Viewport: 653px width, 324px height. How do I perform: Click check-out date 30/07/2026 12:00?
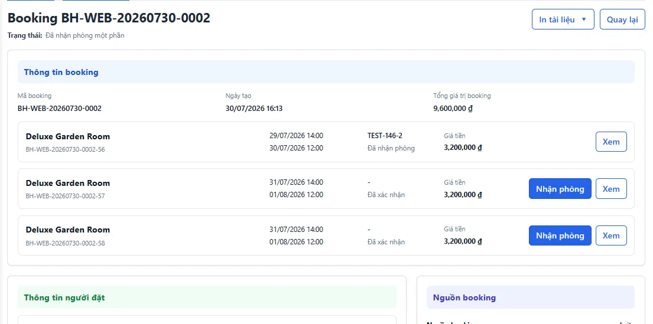(296, 148)
